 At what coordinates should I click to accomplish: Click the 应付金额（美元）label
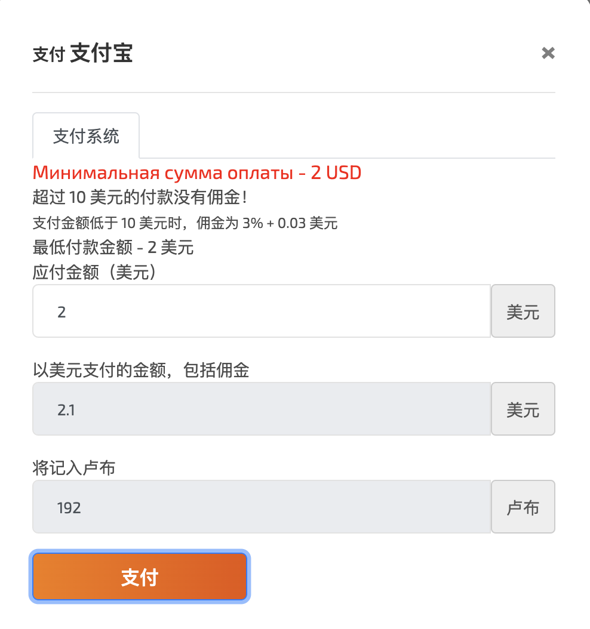(96, 272)
